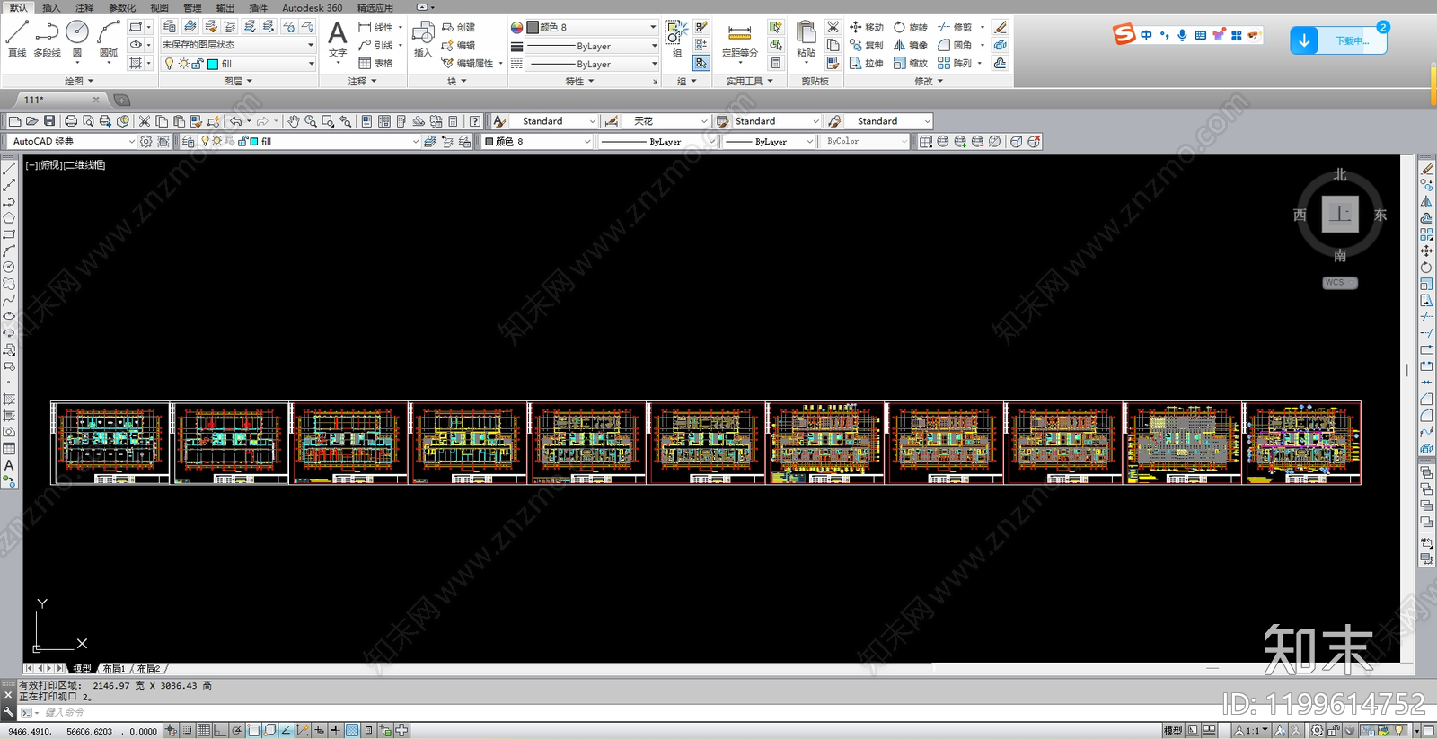
Task: Select the 移动 move tool
Action: pos(867,27)
